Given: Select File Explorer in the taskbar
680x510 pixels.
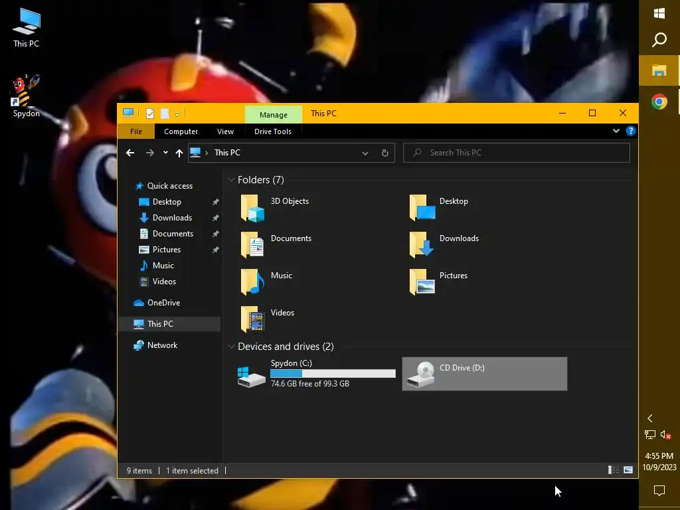Looking at the screenshot, I should point(659,70).
